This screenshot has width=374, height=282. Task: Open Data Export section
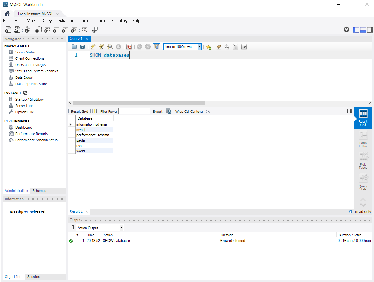24,77
